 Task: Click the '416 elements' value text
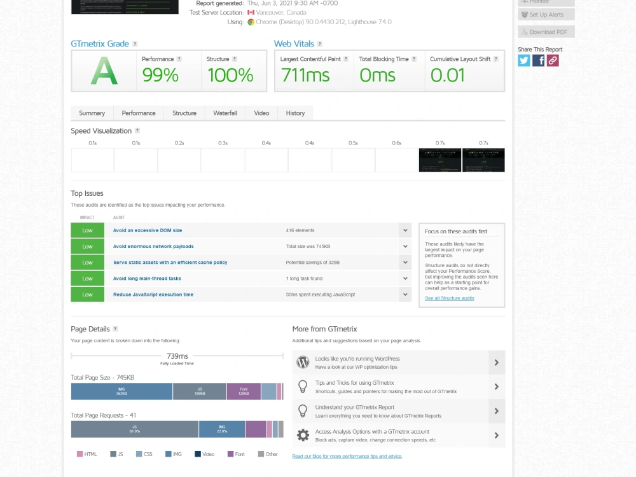300,230
